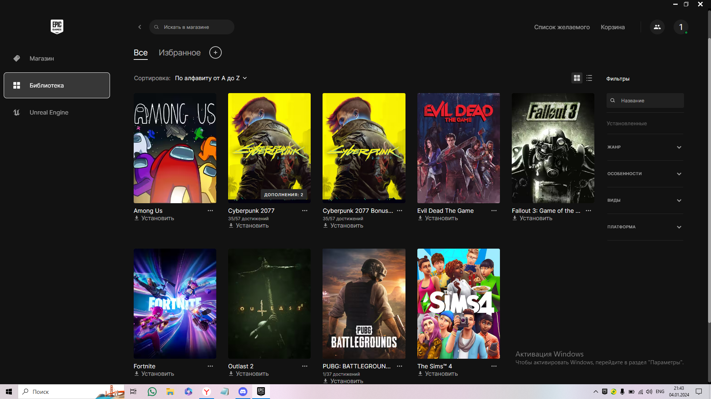
Task: Focus the Искать в магазине search field
Action: 192,27
